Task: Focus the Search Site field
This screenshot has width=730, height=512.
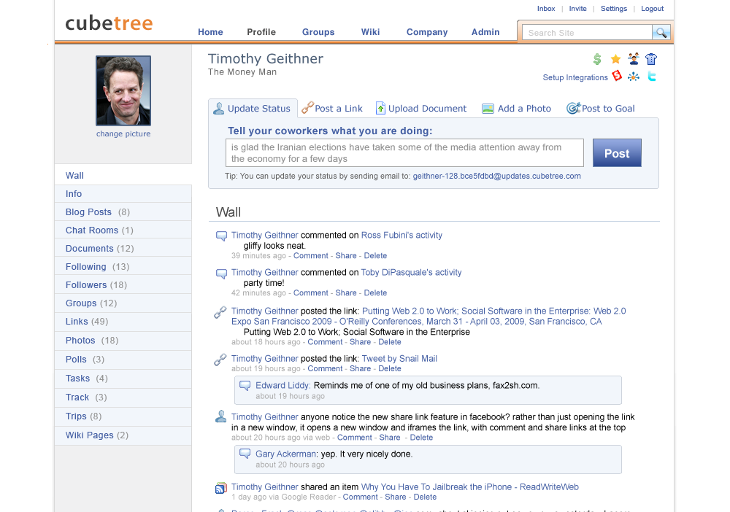Action: (587, 33)
